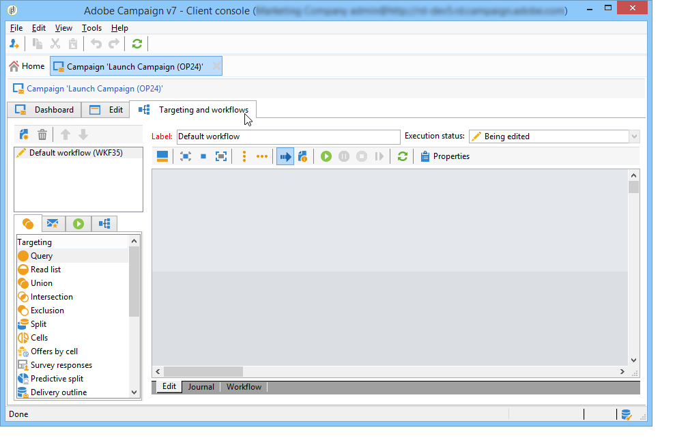Viewport: 675px width, 447px height.
Task: Delete the selected workflow with trash icon
Action: pos(42,135)
